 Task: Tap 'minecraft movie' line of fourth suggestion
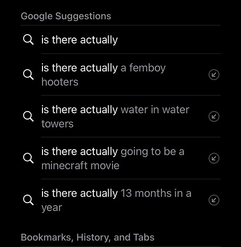pyautogui.click(x=80, y=165)
